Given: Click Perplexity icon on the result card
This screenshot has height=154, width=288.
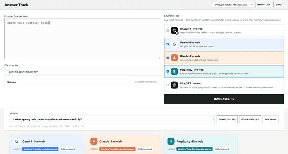Looking at the screenshot, I should click(x=171, y=141).
